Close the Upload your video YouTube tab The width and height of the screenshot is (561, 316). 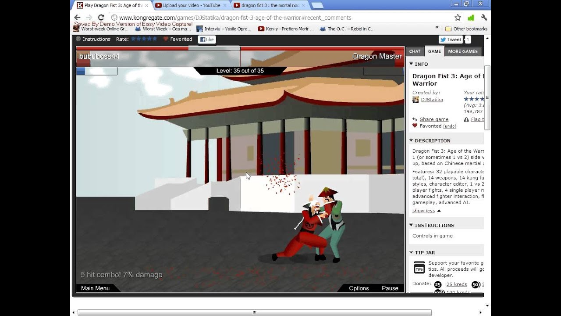tap(225, 6)
